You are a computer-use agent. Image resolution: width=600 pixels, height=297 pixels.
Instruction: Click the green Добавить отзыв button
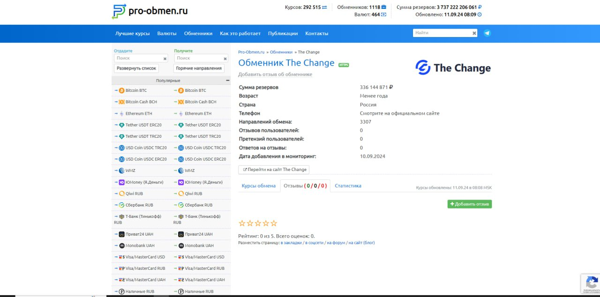click(x=470, y=204)
